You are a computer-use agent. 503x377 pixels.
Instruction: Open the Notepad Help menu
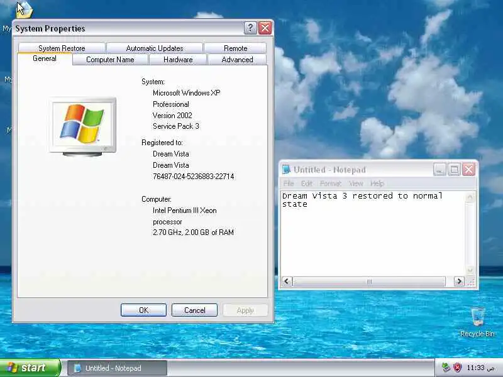point(377,183)
